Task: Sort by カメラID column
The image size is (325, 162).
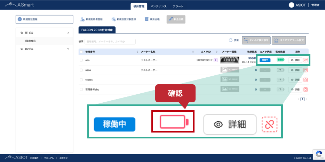Action: (x=217, y=52)
